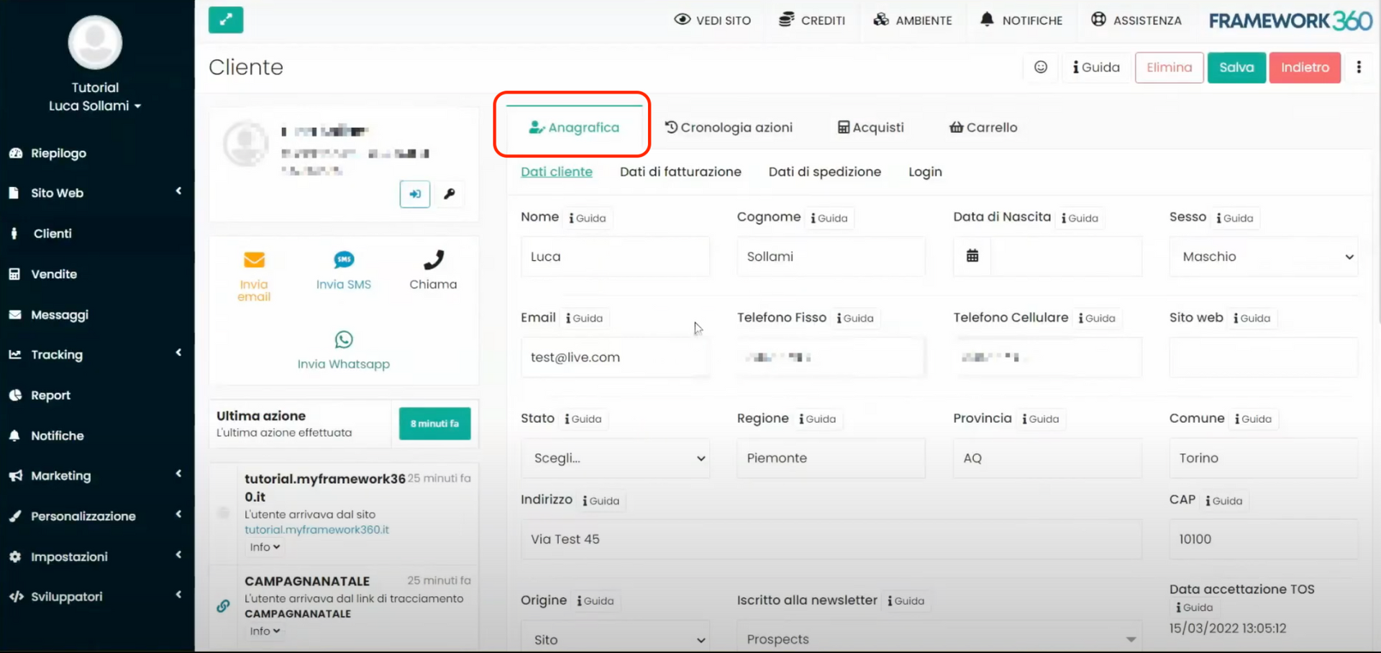Open Notifiche with the bell icon
1381x653 pixels.
pyautogui.click(x=987, y=19)
